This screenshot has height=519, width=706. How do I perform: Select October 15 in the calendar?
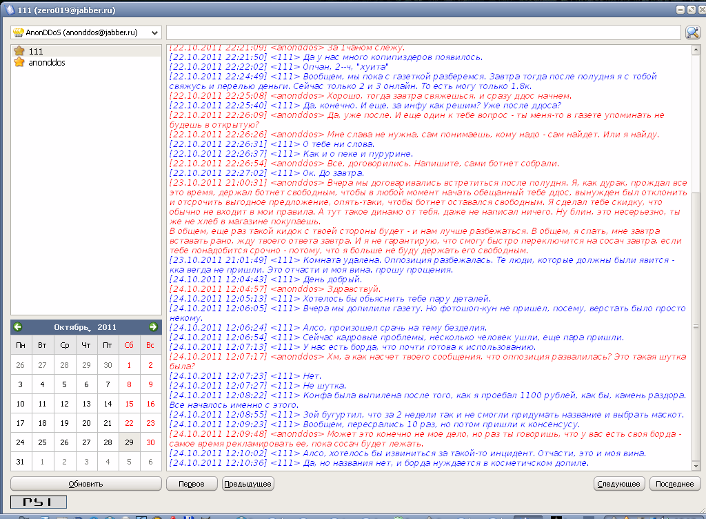click(129, 404)
